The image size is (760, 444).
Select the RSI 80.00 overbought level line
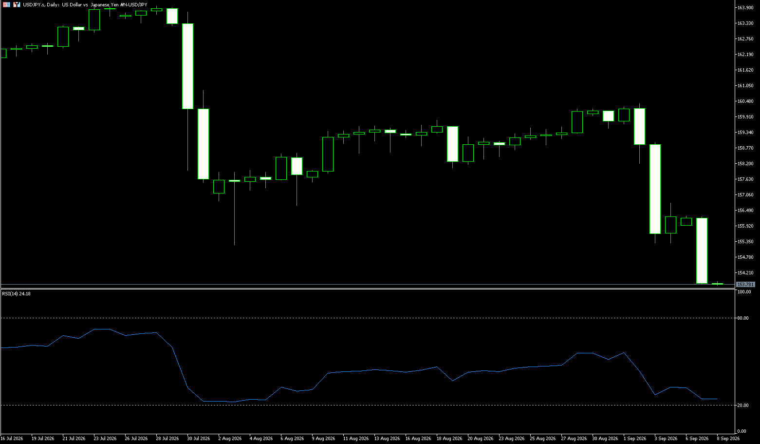tap(368, 318)
